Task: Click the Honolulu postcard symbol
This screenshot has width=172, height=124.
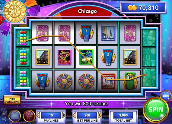Action: [86, 57]
